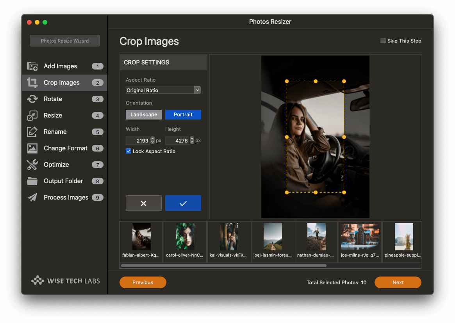Viewport: 455px width, 323px height.
Task: Expand the Aspect Ratio dropdown
Action: [x=163, y=90]
